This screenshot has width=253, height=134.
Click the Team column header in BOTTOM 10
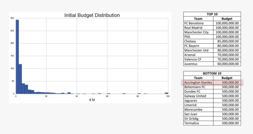[x=198, y=78]
